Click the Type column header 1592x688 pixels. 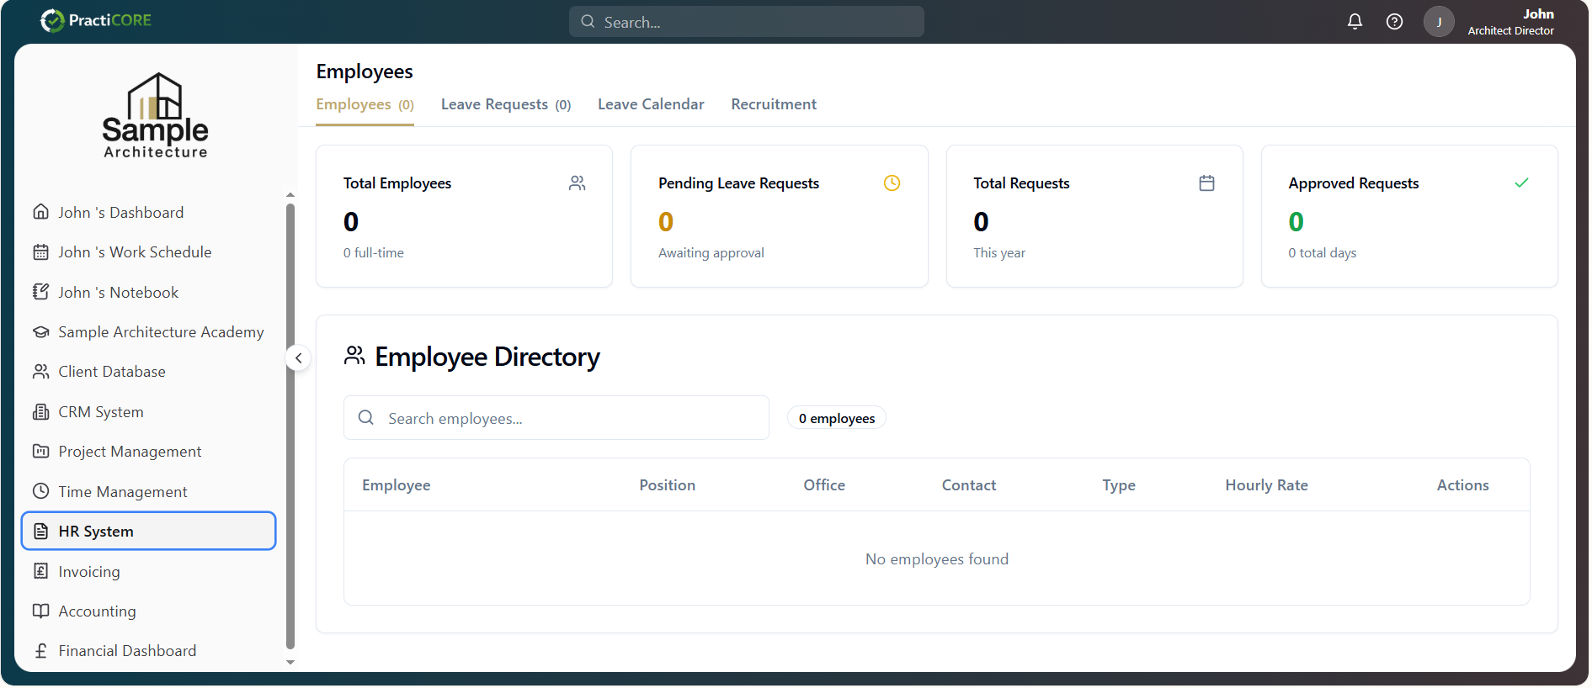(x=1119, y=485)
